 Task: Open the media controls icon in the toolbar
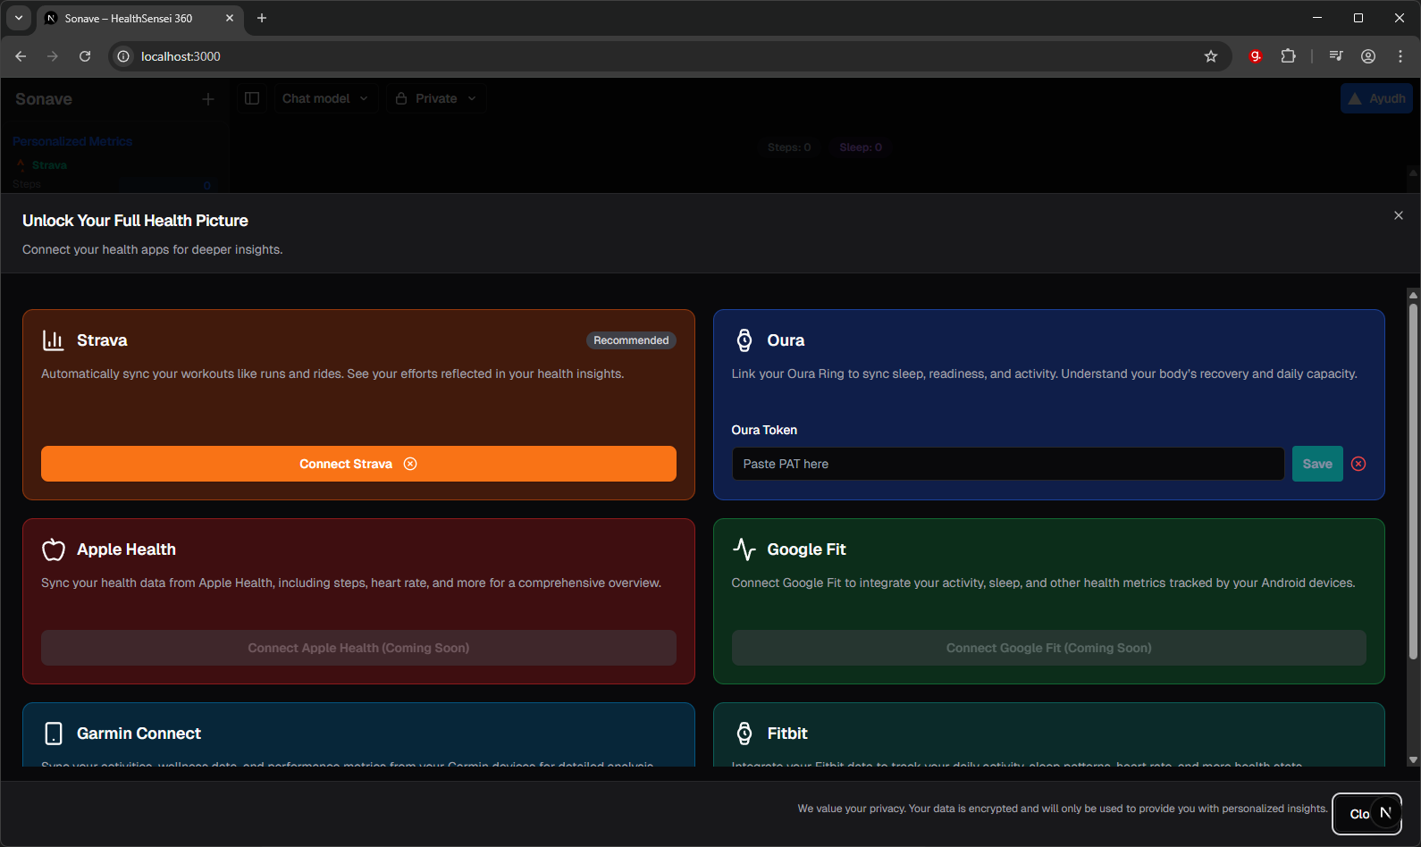click(1336, 56)
